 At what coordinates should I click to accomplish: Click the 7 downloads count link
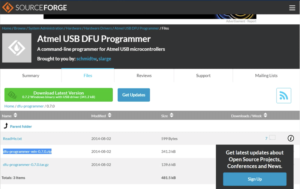coord(266,138)
